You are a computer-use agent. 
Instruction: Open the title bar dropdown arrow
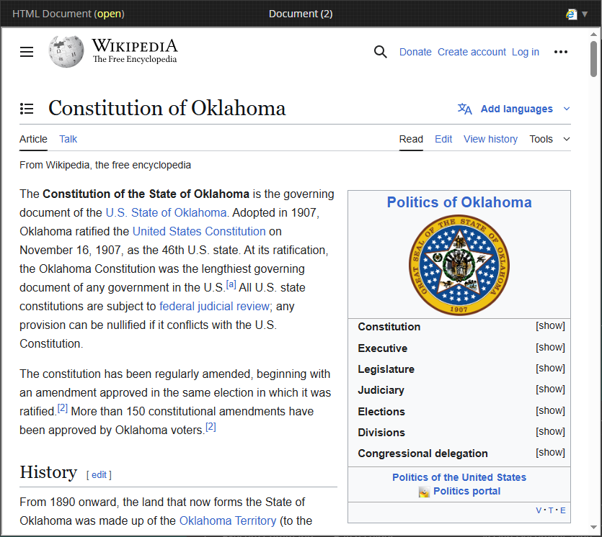(x=585, y=14)
